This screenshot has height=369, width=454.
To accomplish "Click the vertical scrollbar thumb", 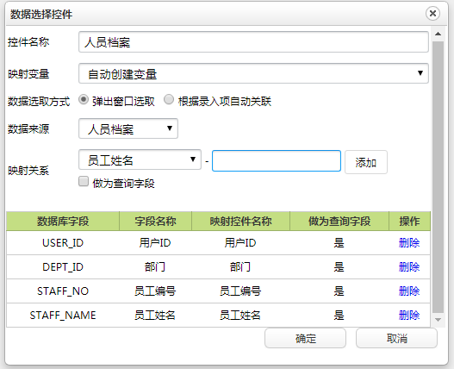I will point(438,177).
